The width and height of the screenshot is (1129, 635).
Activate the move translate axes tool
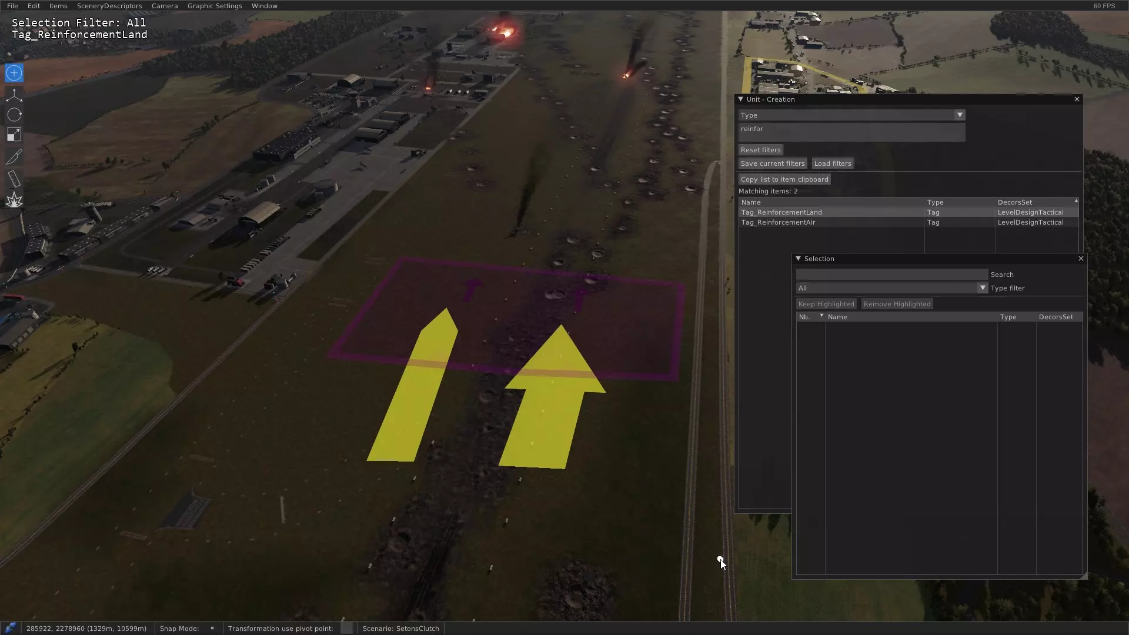click(x=14, y=94)
